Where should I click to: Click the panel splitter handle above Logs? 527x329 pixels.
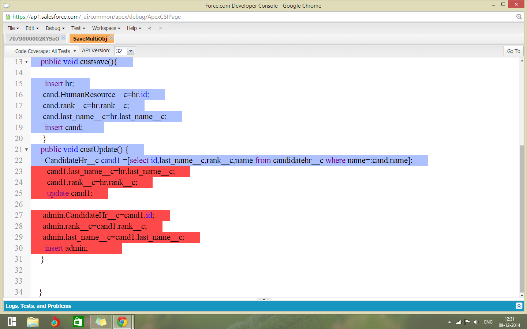pyautogui.click(x=264, y=299)
